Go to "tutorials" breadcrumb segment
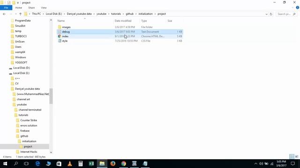The width and height of the screenshot is (300, 168). (x=116, y=14)
